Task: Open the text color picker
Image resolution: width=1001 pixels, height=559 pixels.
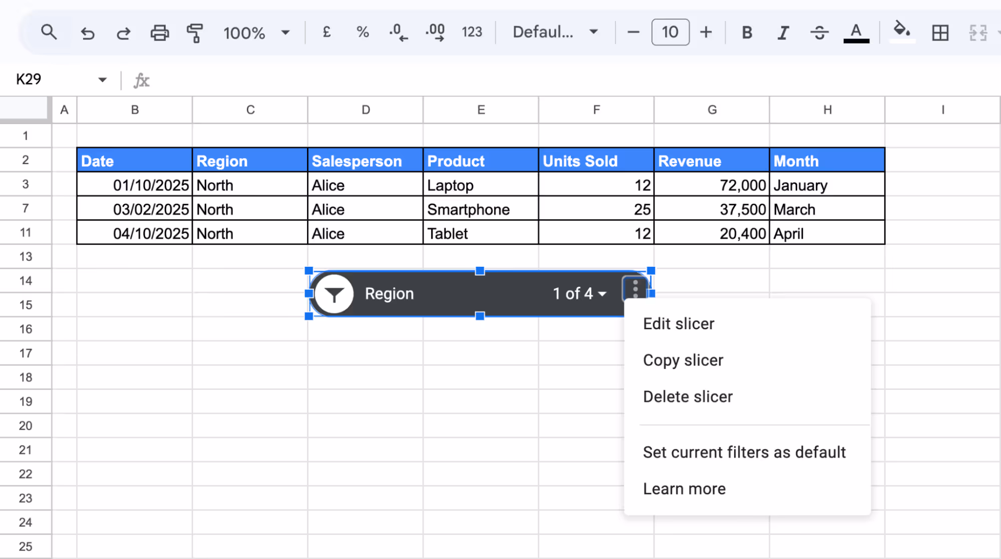Action: click(x=856, y=32)
